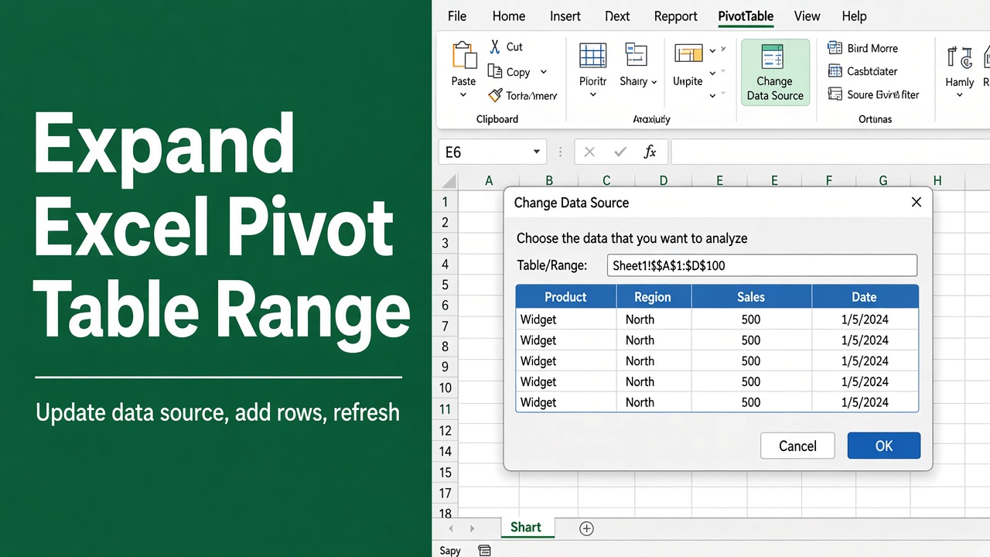Click the fx insert function icon

pos(650,152)
